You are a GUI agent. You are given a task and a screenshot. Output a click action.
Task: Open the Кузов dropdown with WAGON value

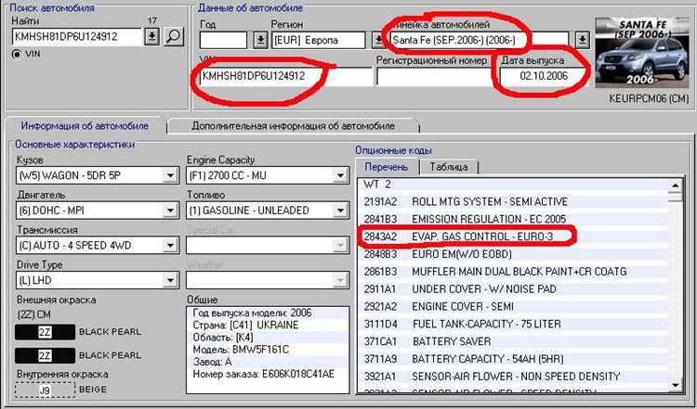[x=169, y=174]
